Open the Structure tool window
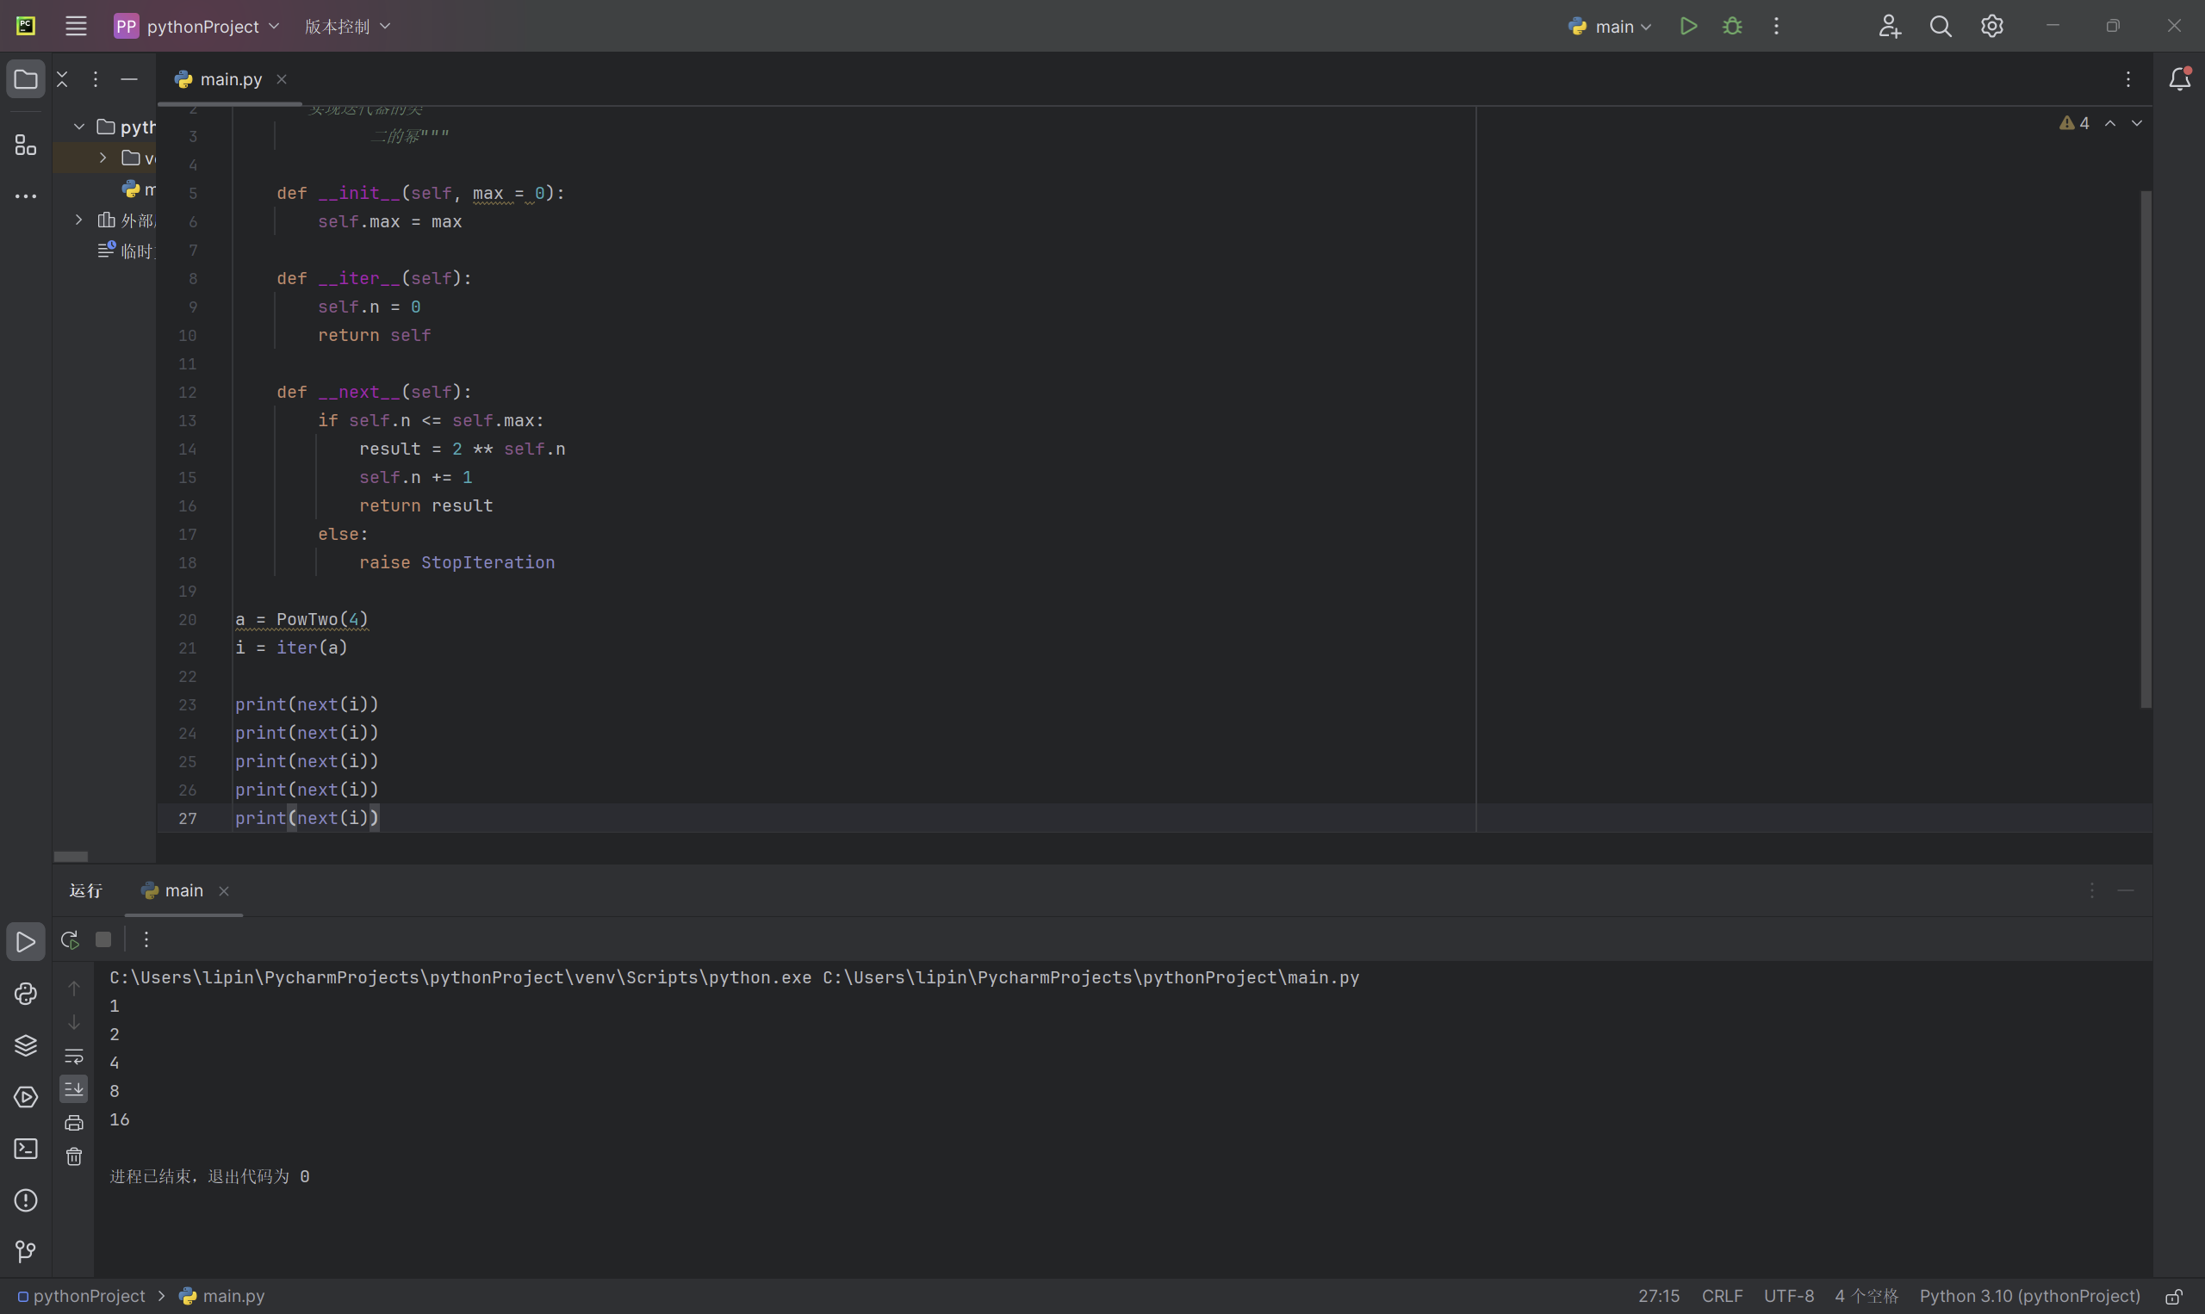Screen dimensions: 2205x1314 pos(26,145)
